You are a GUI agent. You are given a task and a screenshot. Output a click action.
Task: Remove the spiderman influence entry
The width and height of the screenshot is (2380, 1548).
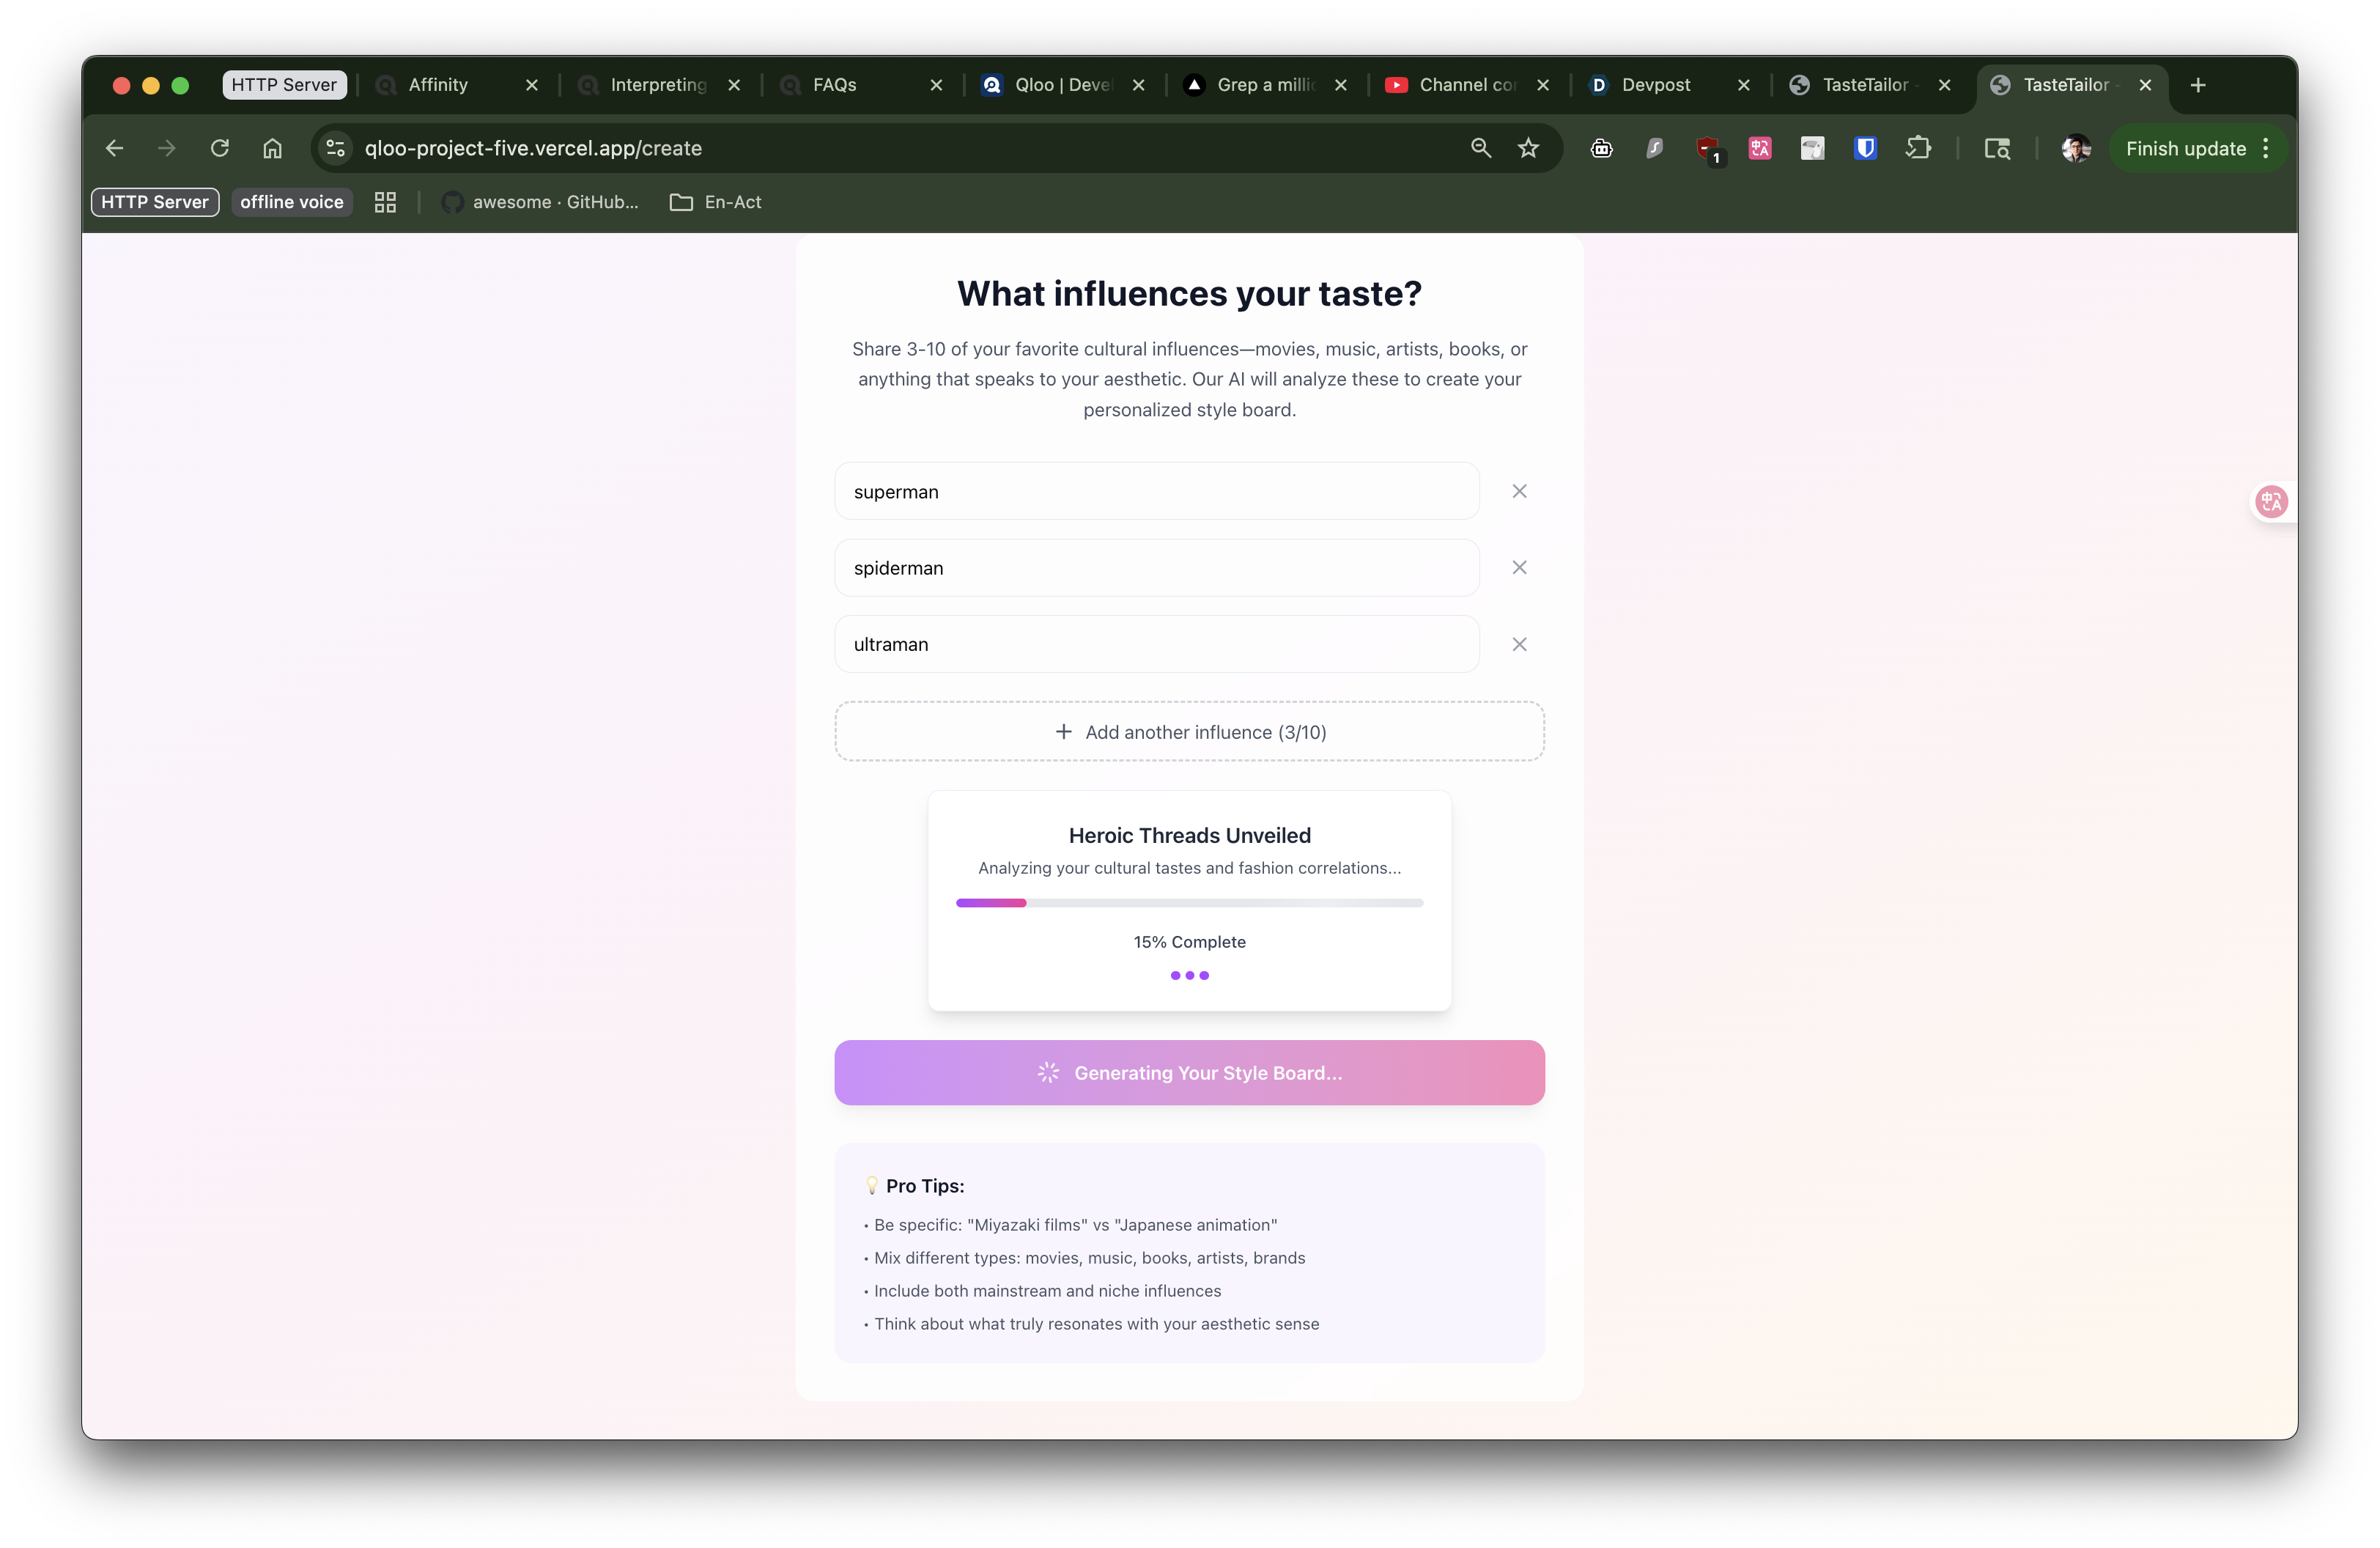1519,567
